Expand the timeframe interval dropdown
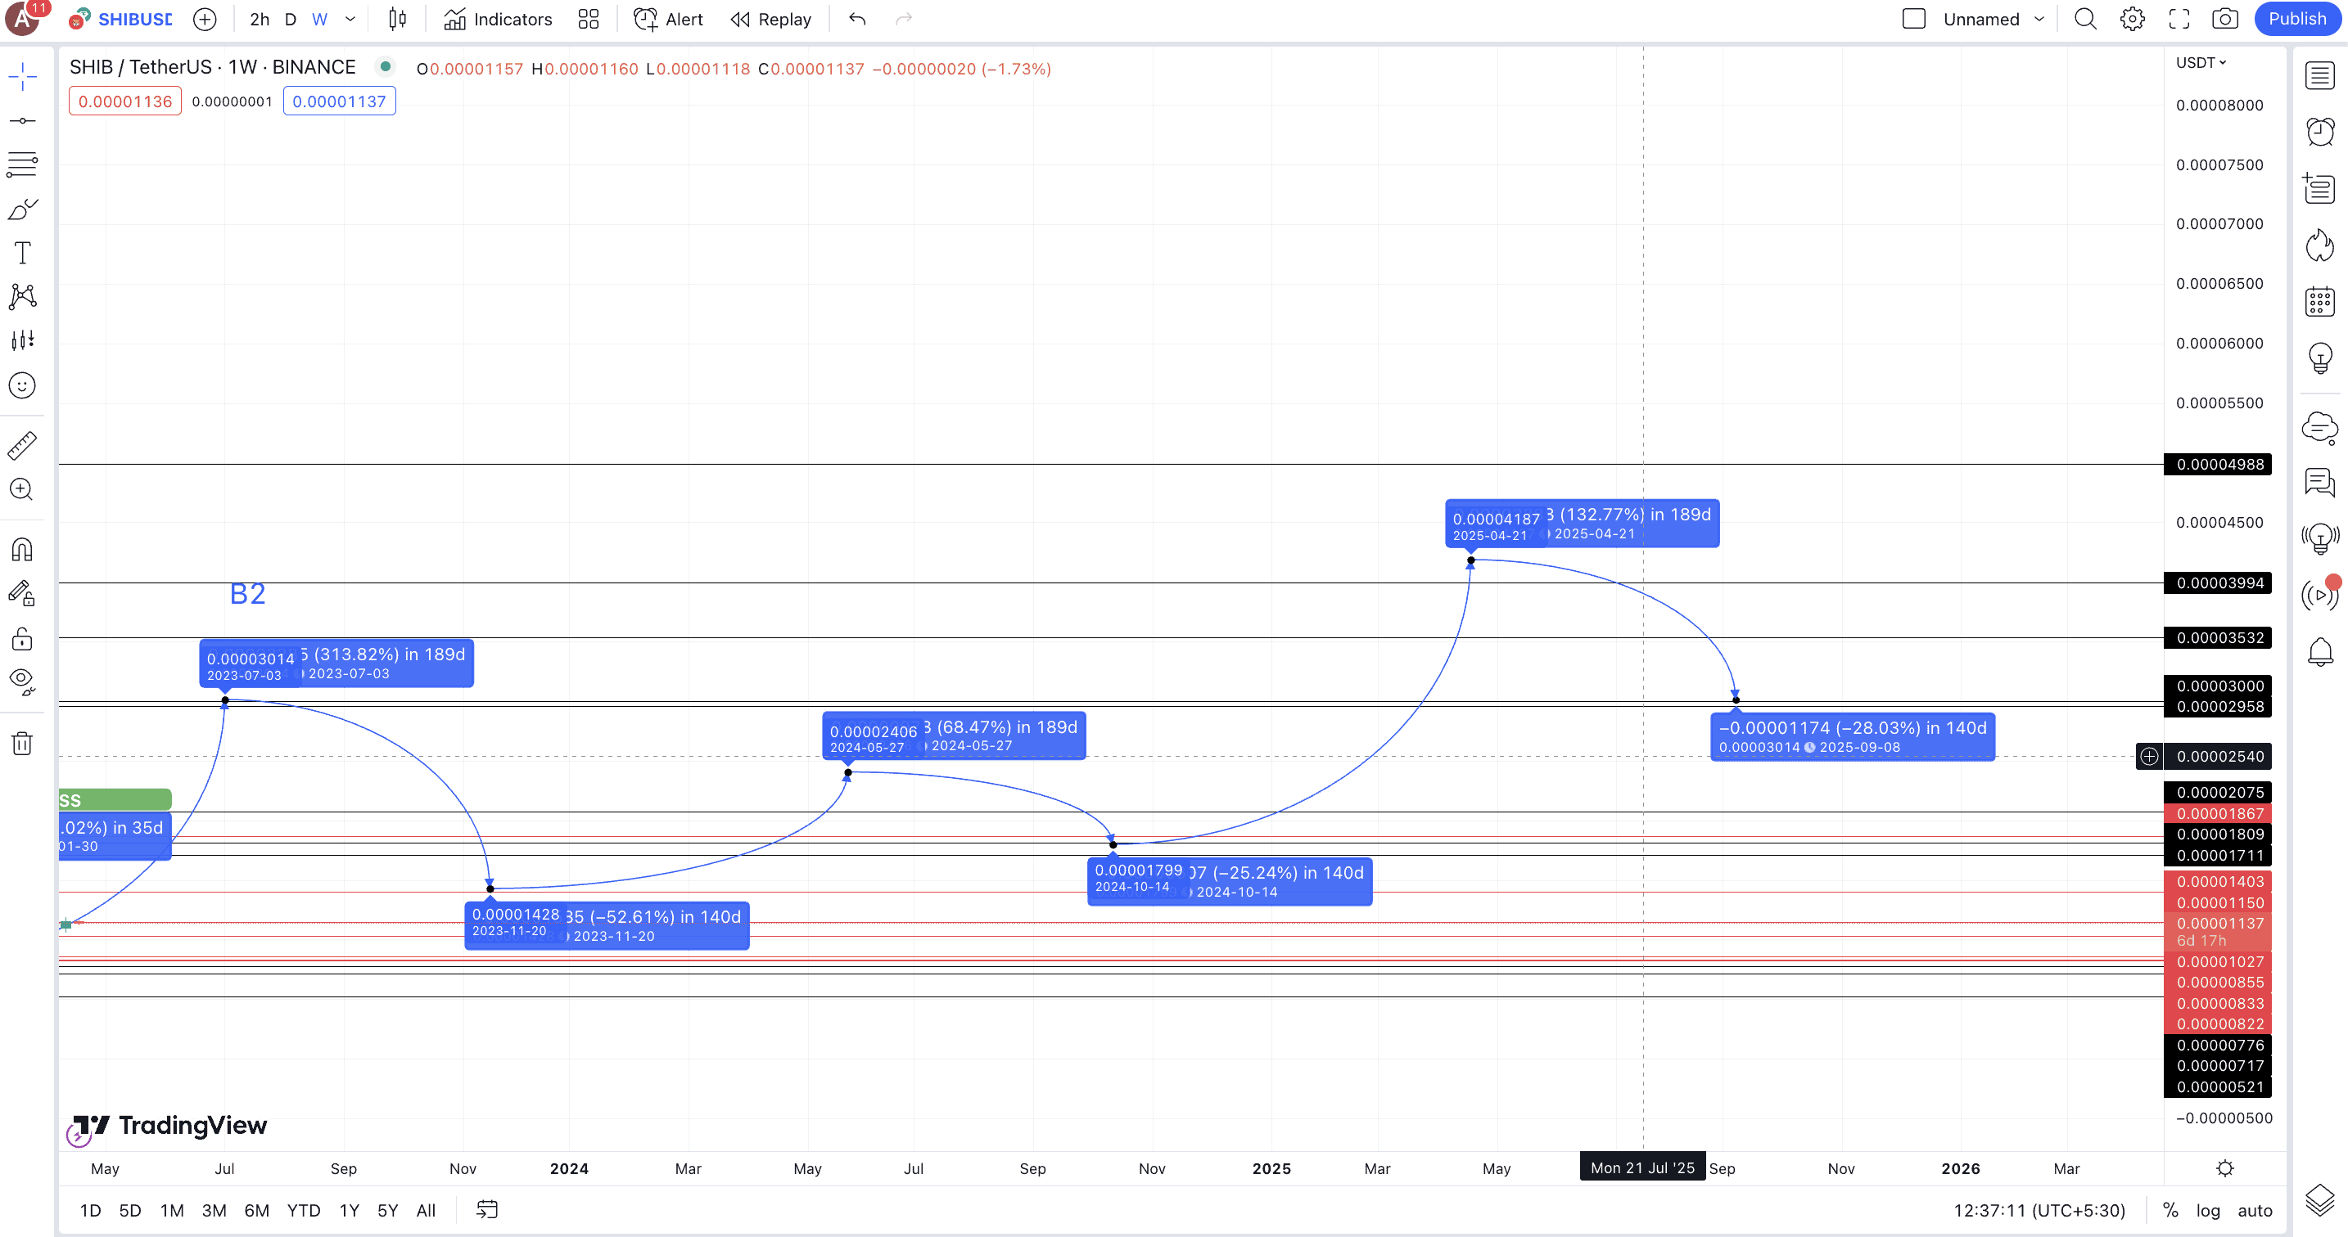 click(350, 19)
